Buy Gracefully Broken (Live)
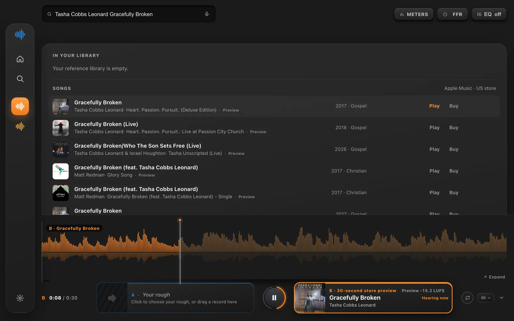514x321 pixels. click(x=454, y=128)
